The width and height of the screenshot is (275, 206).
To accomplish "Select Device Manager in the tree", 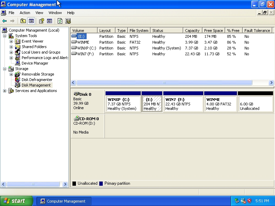I will coord(35,63).
